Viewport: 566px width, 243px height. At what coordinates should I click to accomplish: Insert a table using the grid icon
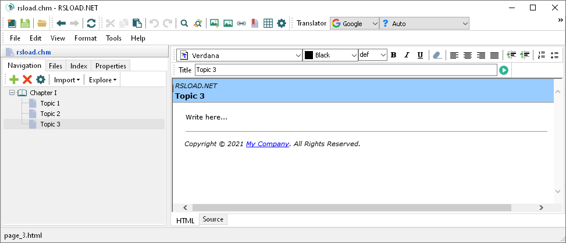(x=268, y=23)
